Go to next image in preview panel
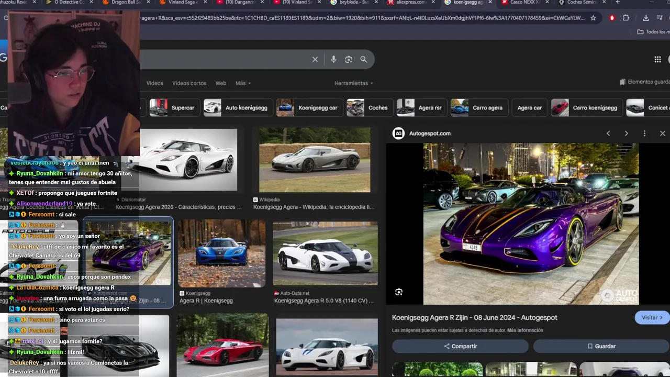670x377 pixels. (626, 134)
